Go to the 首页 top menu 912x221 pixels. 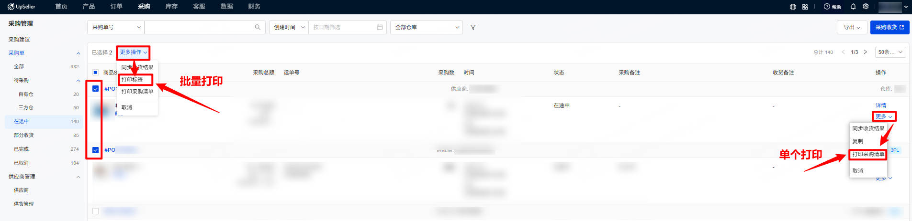61,7
